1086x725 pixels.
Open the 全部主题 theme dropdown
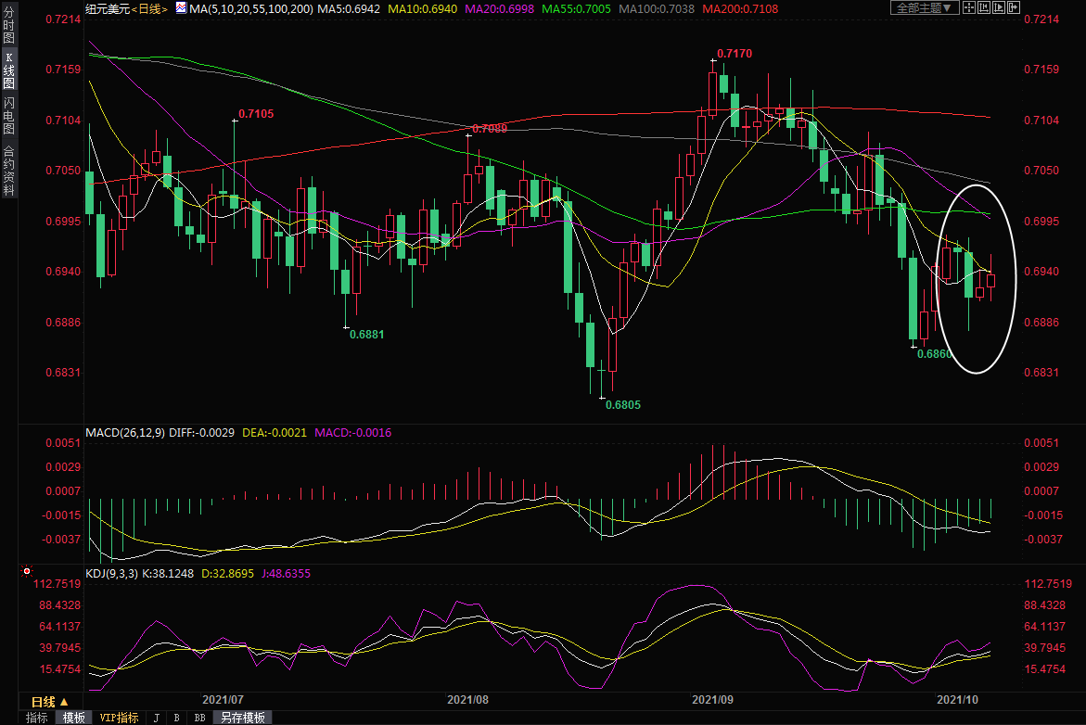click(x=922, y=7)
